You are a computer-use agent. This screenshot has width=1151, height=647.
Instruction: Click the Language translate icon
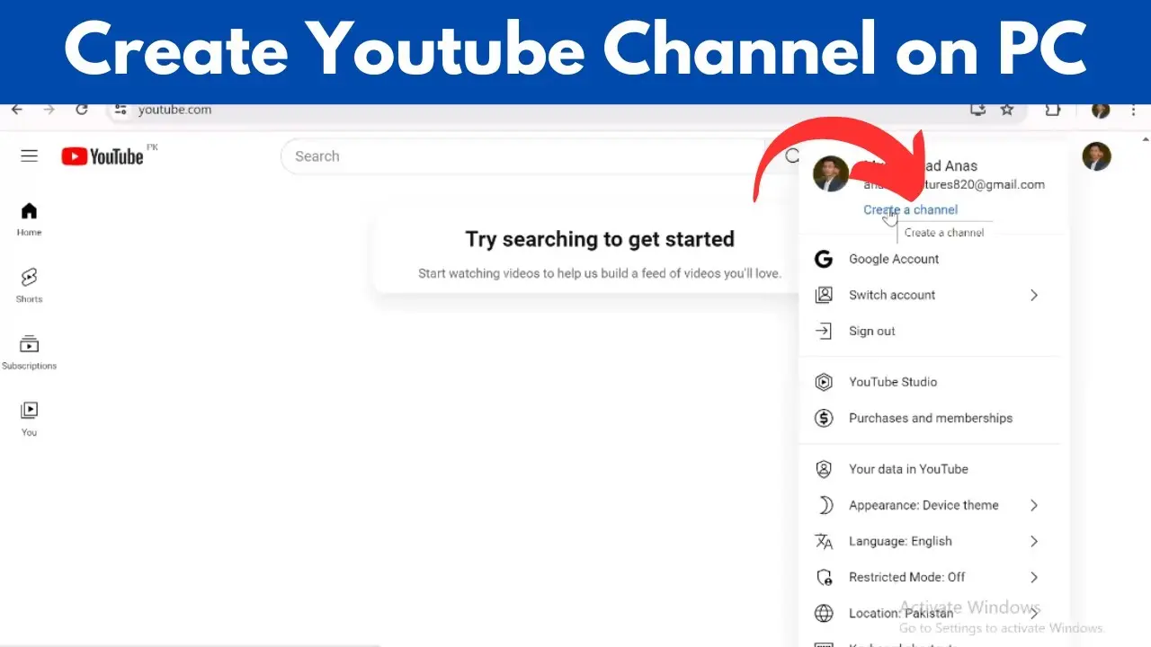(824, 541)
